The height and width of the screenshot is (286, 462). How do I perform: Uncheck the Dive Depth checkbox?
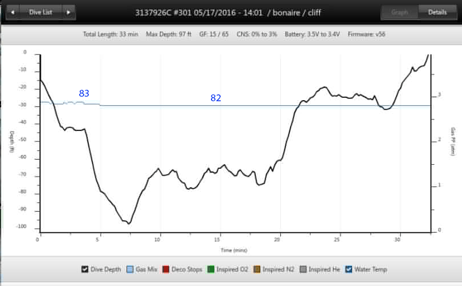(x=85, y=269)
